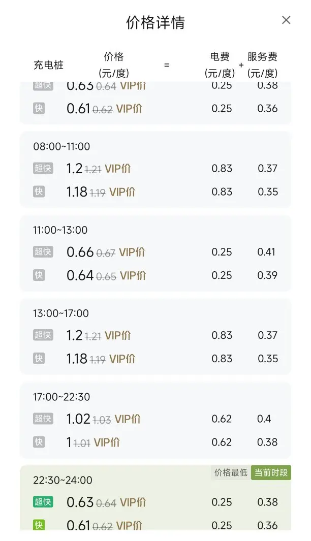Select the 超快 badge under 11:00~13:00

[43, 252]
